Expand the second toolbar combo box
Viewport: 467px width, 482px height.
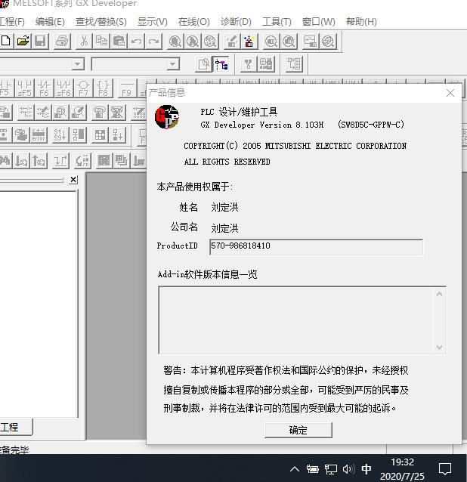point(173,64)
